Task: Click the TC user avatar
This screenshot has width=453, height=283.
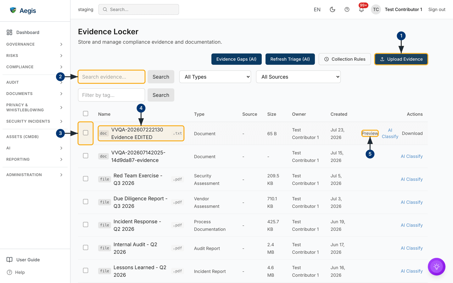Action: point(376,9)
